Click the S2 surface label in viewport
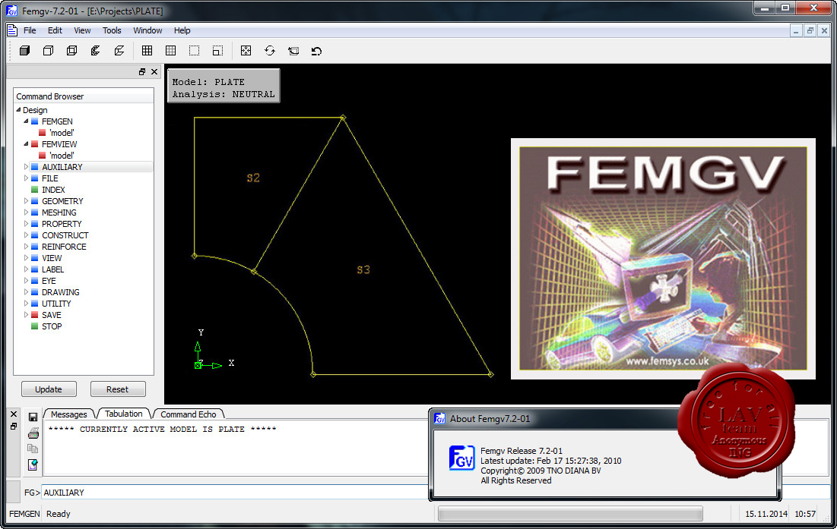This screenshot has height=529, width=837. [253, 178]
